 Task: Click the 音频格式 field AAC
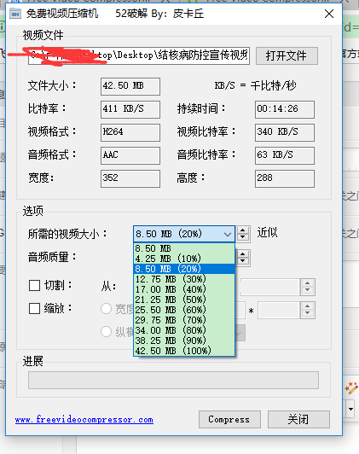(130, 155)
